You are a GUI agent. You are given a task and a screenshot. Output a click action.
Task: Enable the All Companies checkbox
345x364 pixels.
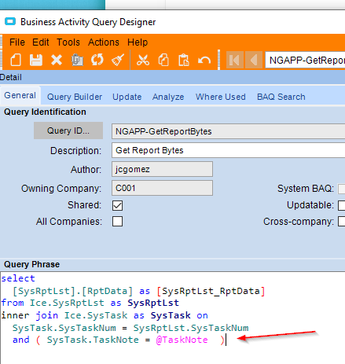tap(117, 222)
